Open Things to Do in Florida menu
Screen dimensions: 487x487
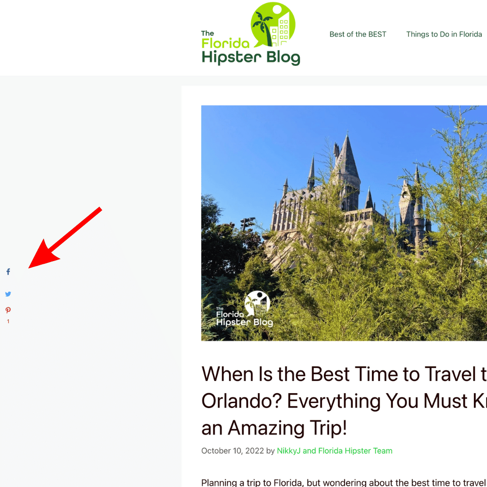444,34
